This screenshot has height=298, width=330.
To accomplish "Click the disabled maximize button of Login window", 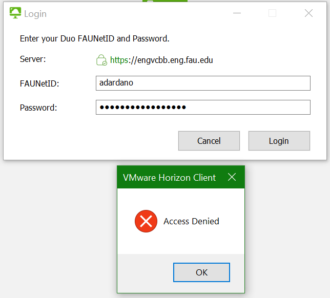I will [x=273, y=14].
